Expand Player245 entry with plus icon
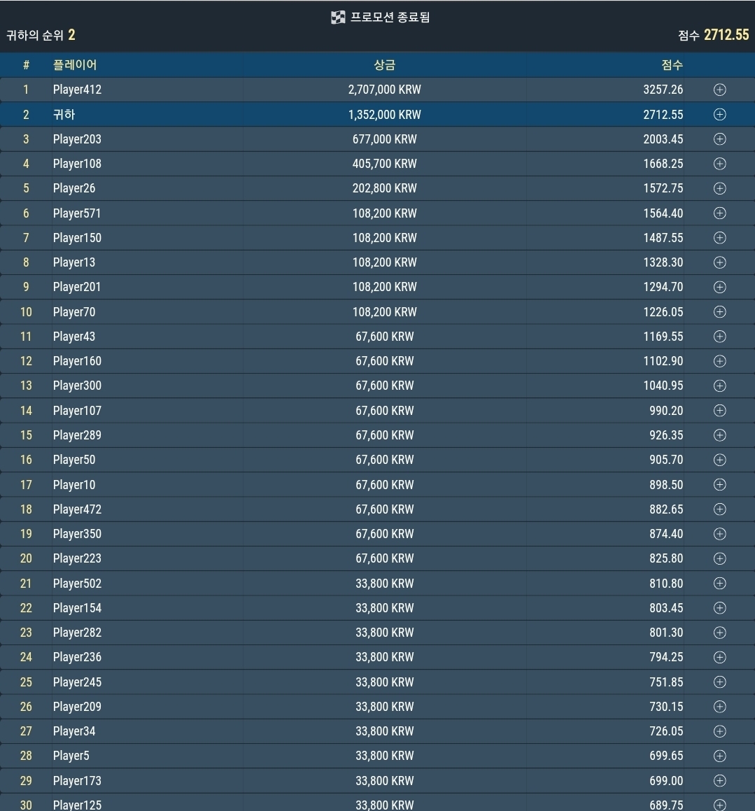The height and width of the screenshot is (811, 755). point(719,682)
